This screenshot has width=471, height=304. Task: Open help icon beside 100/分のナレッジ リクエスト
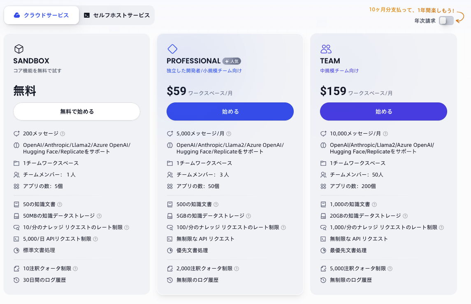click(x=283, y=227)
